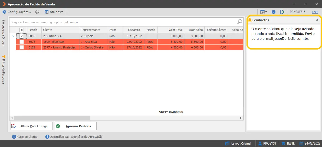Expand the Atalhos dropdown

click(x=54, y=12)
